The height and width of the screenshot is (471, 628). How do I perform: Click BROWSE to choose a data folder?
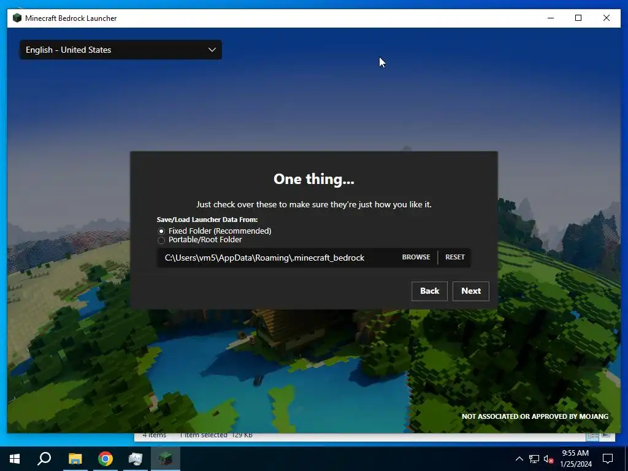click(416, 257)
